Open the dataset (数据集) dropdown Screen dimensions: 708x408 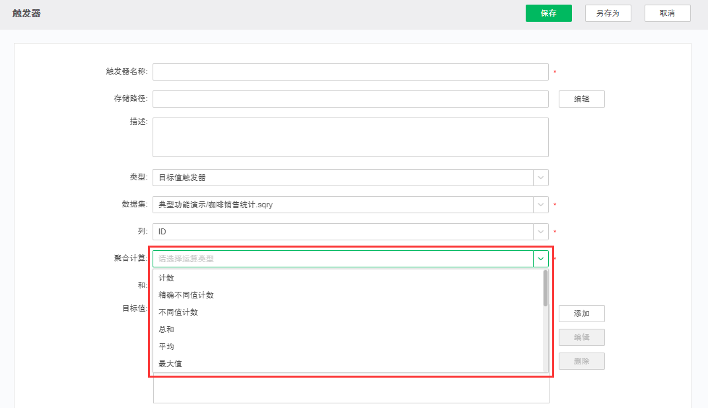540,204
